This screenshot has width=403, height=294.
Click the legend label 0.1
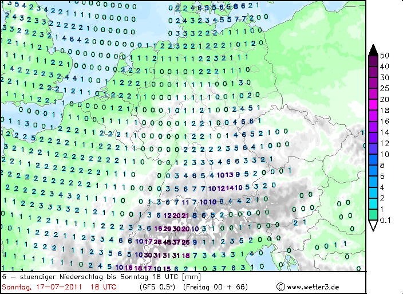[385, 221]
